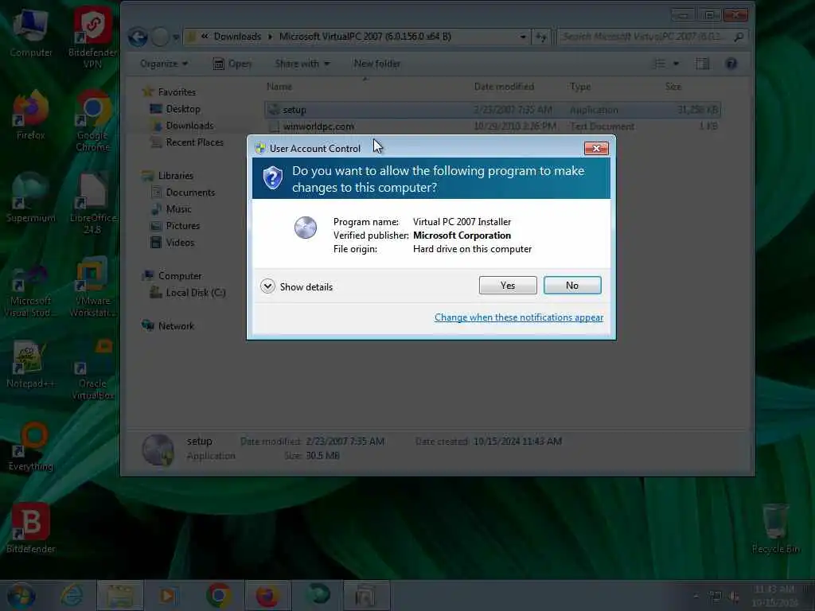Image resolution: width=815 pixels, height=611 pixels.
Task: Open Supermium desktop shortcut
Action: pyautogui.click(x=30, y=197)
